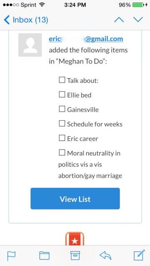150x266 pixels.
Task: Go to previous message with up chevron
Action: pos(119,20)
